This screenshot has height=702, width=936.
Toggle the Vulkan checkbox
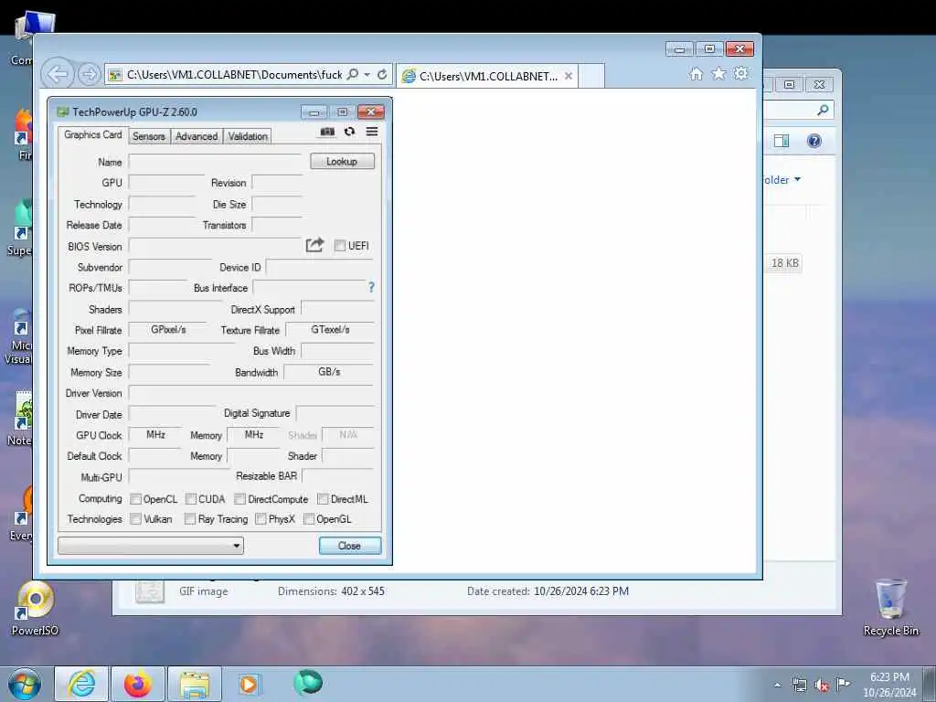point(136,519)
